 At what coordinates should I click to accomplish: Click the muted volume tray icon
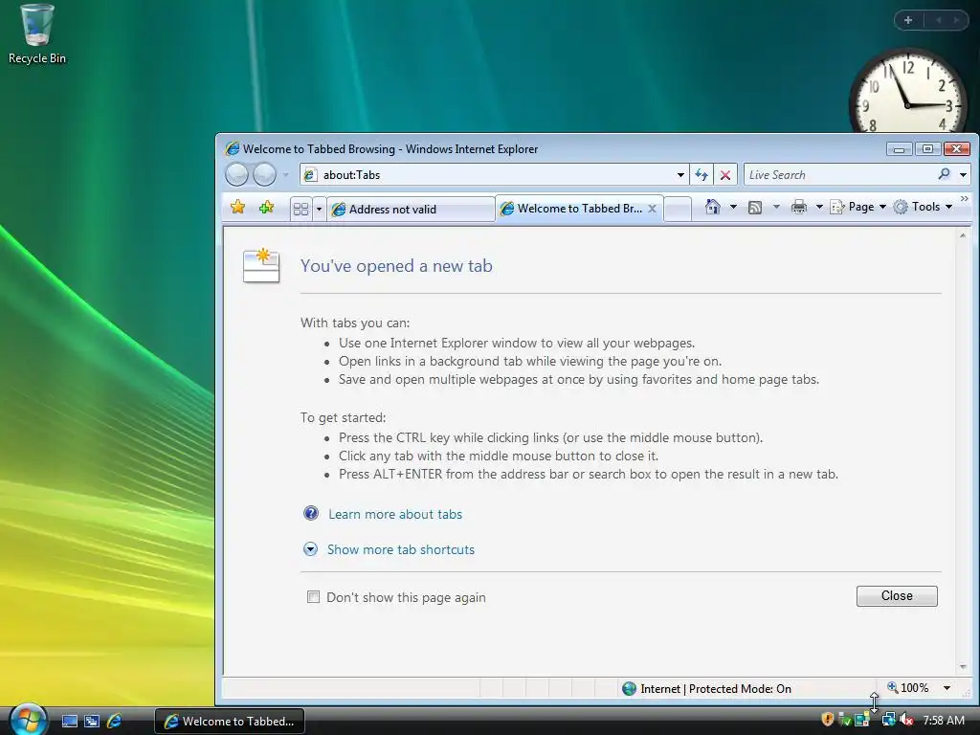click(x=905, y=720)
